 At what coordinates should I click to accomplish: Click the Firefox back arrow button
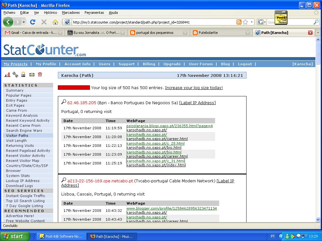click(8, 22)
